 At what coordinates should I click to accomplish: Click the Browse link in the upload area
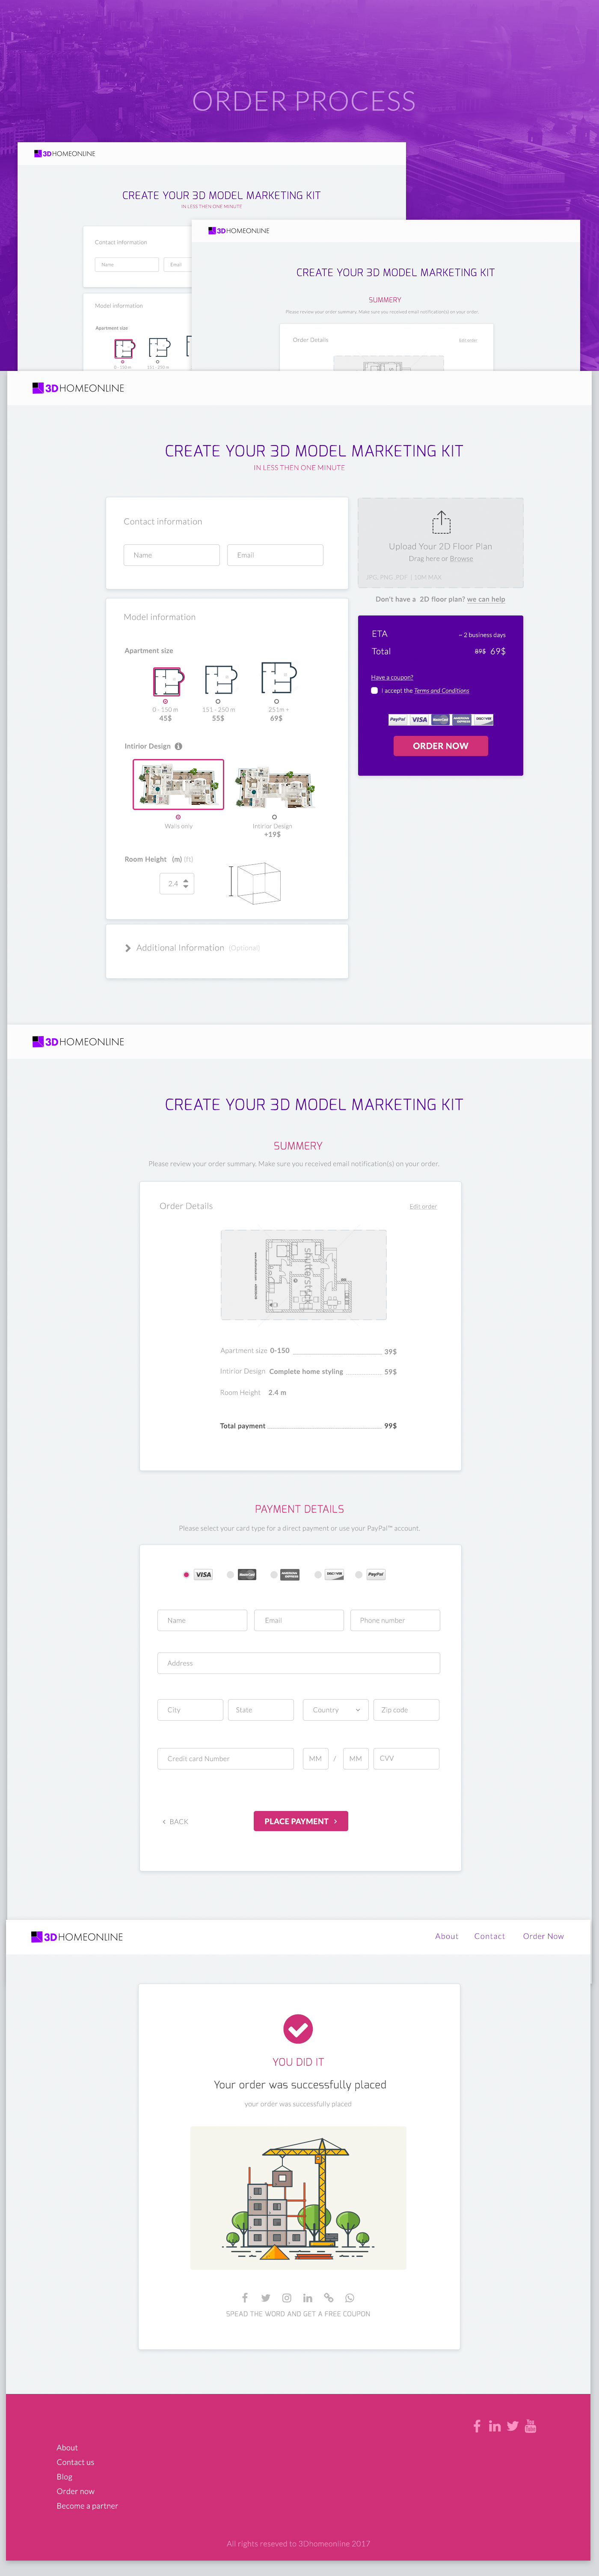[x=461, y=559]
